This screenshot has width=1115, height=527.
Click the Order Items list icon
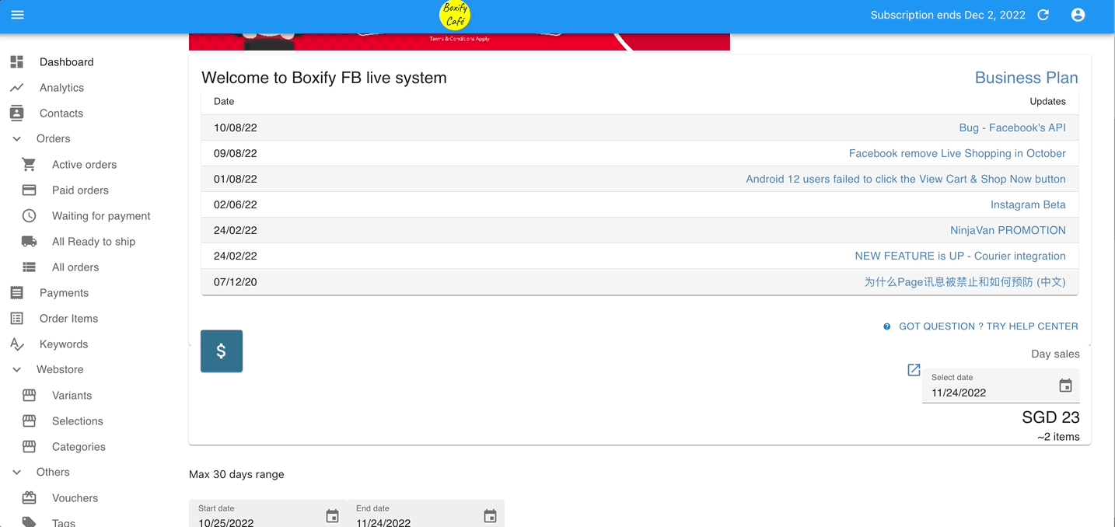(x=17, y=319)
